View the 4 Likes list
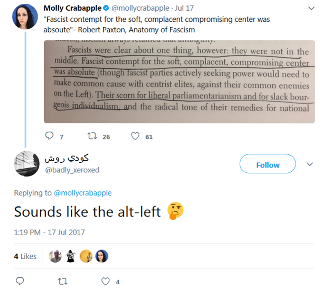The image size is (327, 294). pos(25,256)
